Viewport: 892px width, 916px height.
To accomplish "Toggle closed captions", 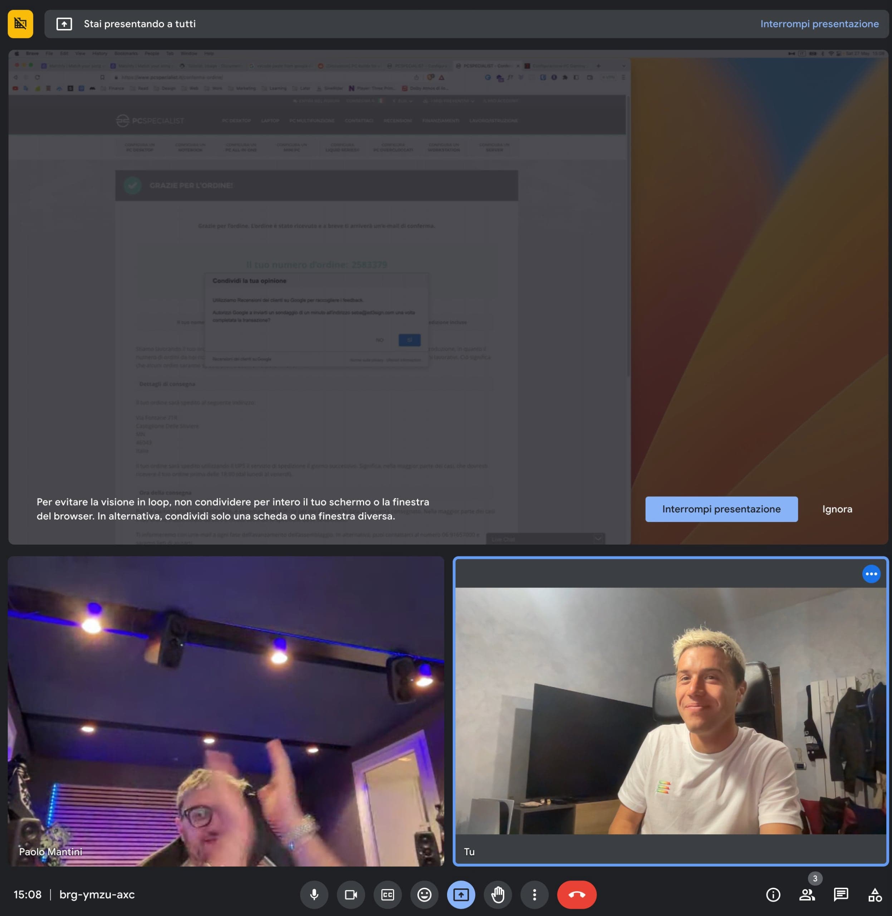I will pos(387,895).
